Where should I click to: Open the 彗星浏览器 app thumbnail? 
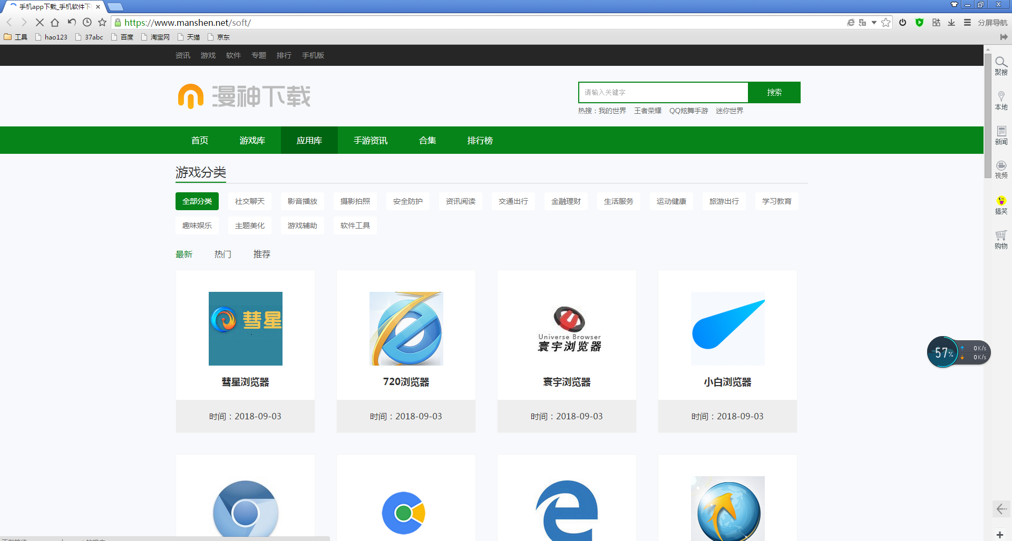246,329
